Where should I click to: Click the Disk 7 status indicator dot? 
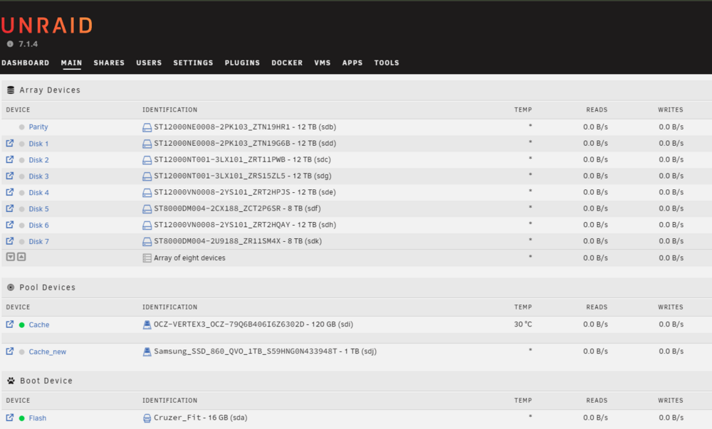22,242
